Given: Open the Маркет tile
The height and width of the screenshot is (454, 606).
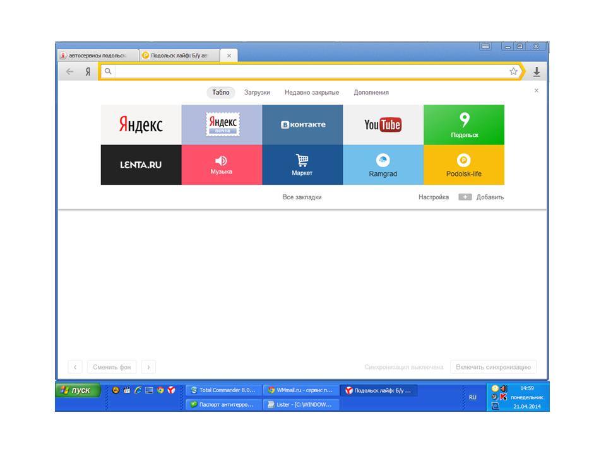Looking at the screenshot, I should 302,165.
